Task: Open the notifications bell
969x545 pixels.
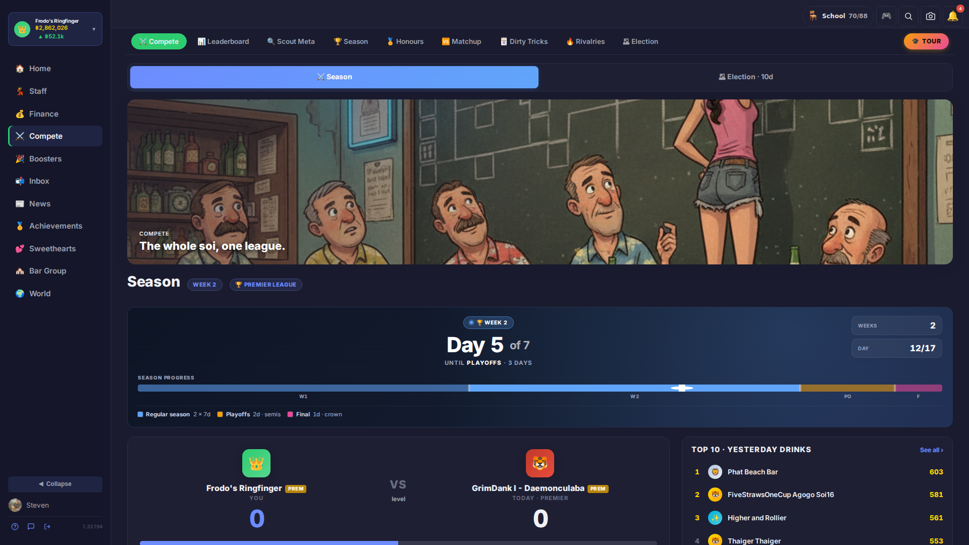Action: (x=953, y=16)
